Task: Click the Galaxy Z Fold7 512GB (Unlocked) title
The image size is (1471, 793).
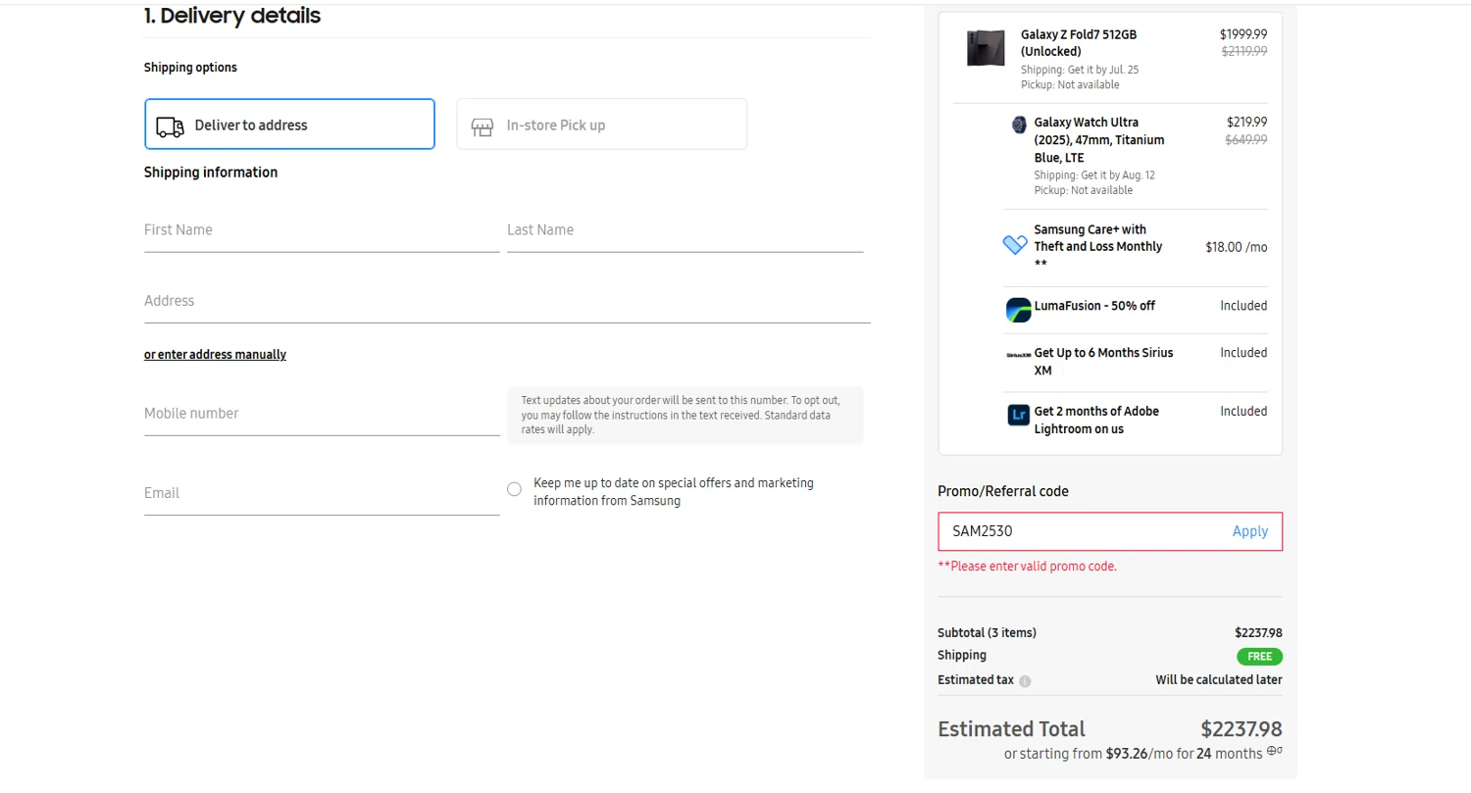Action: pyautogui.click(x=1079, y=43)
